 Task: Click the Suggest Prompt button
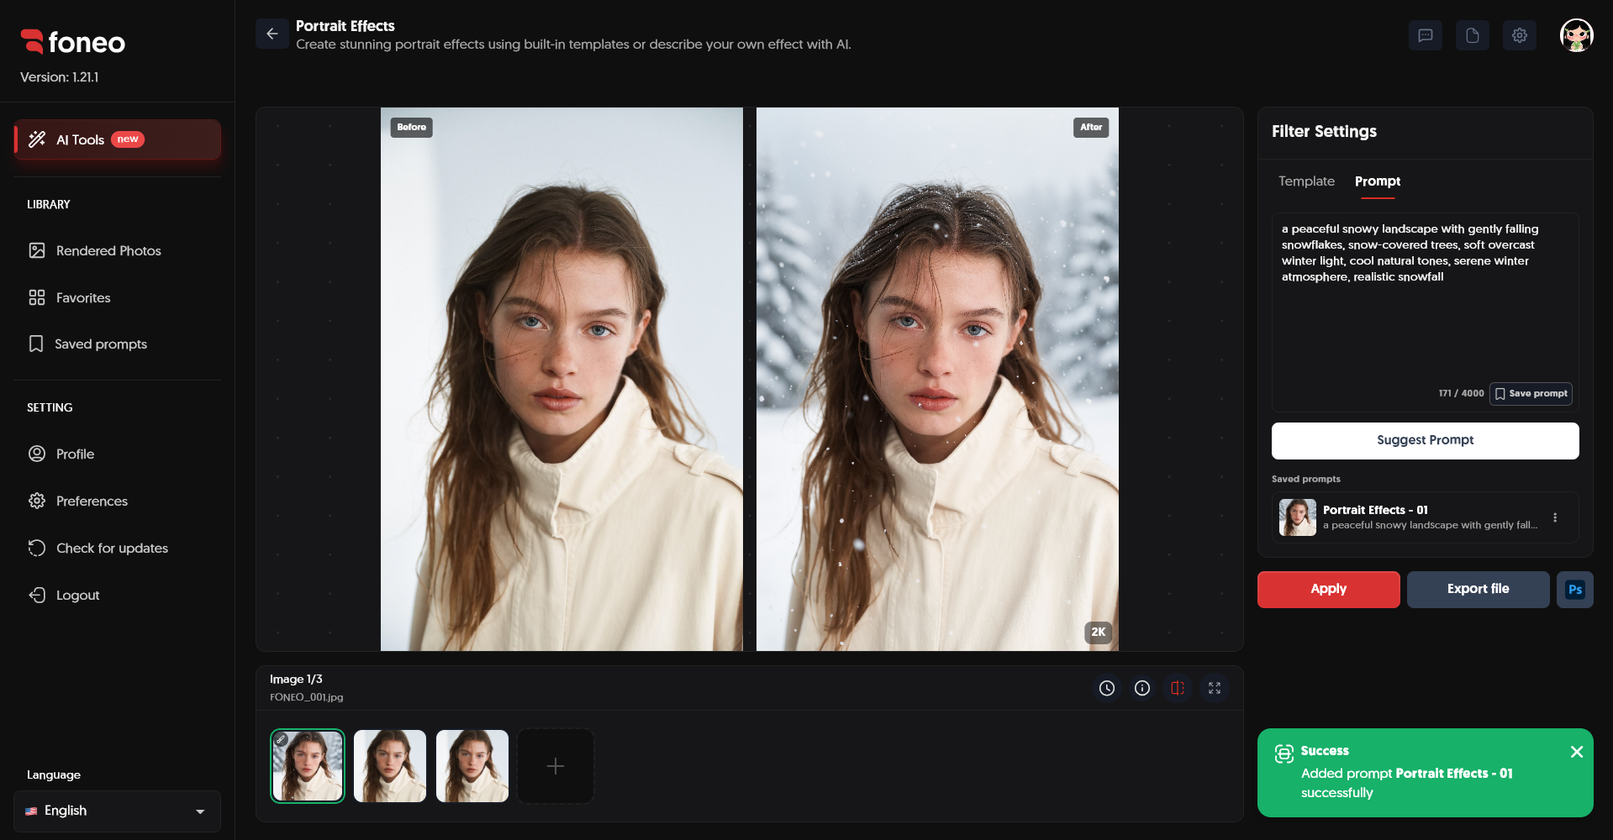(1425, 440)
